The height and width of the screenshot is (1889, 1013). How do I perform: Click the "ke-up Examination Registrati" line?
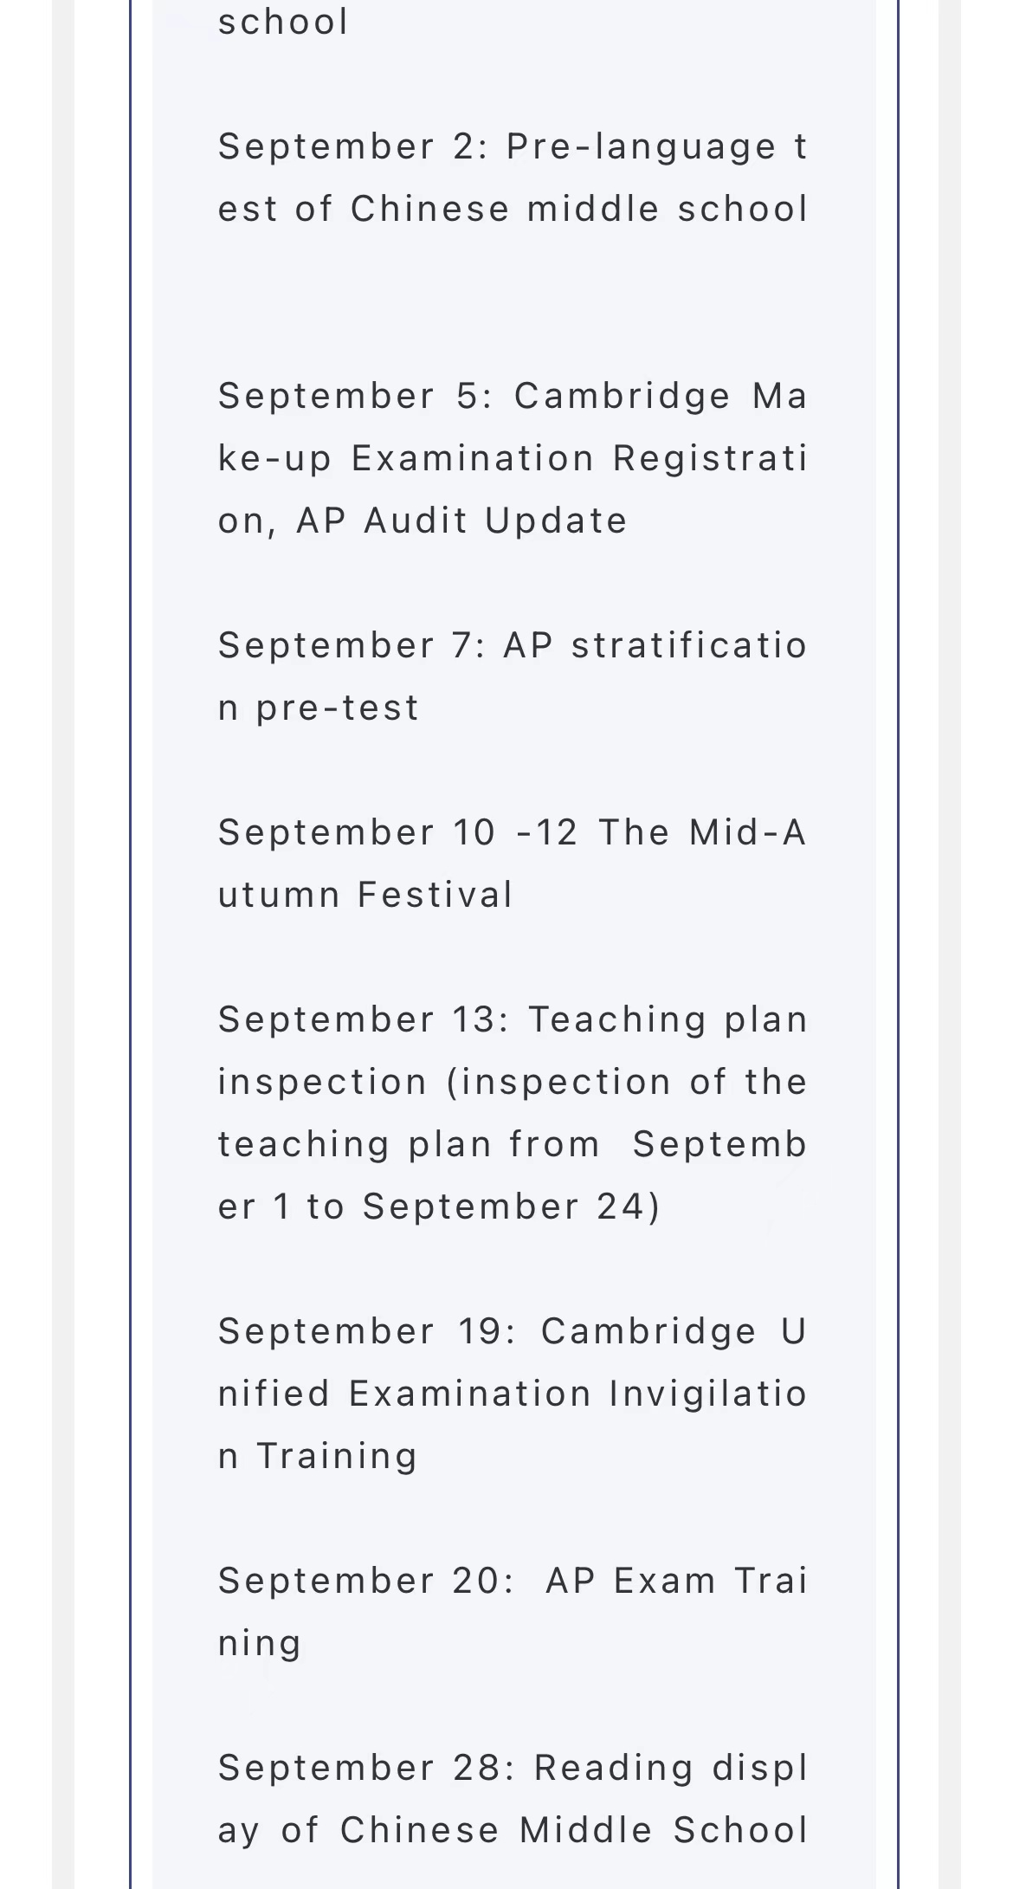(513, 458)
